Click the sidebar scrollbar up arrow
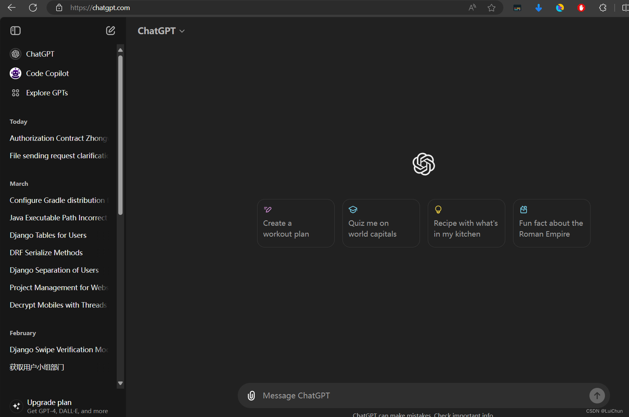Image resolution: width=629 pixels, height=417 pixels. point(121,50)
